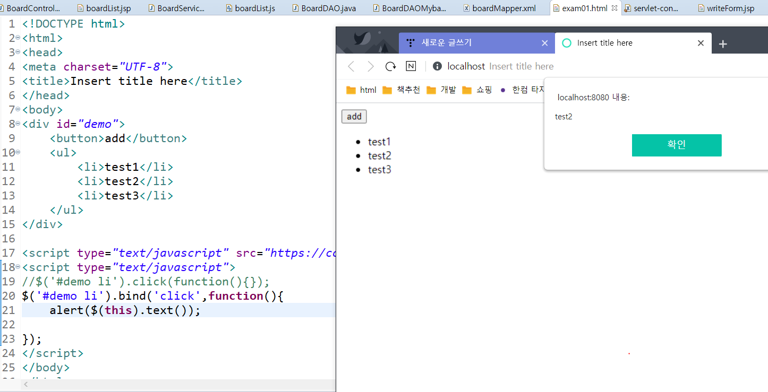Collapse the head tag fold on line 3
The image size is (768, 392).
pos(18,51)
